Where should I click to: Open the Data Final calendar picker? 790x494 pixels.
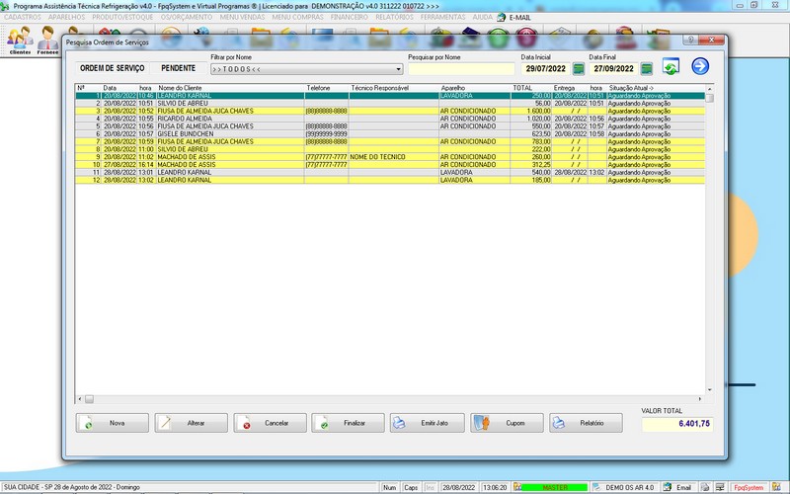(x=646, y=68)
